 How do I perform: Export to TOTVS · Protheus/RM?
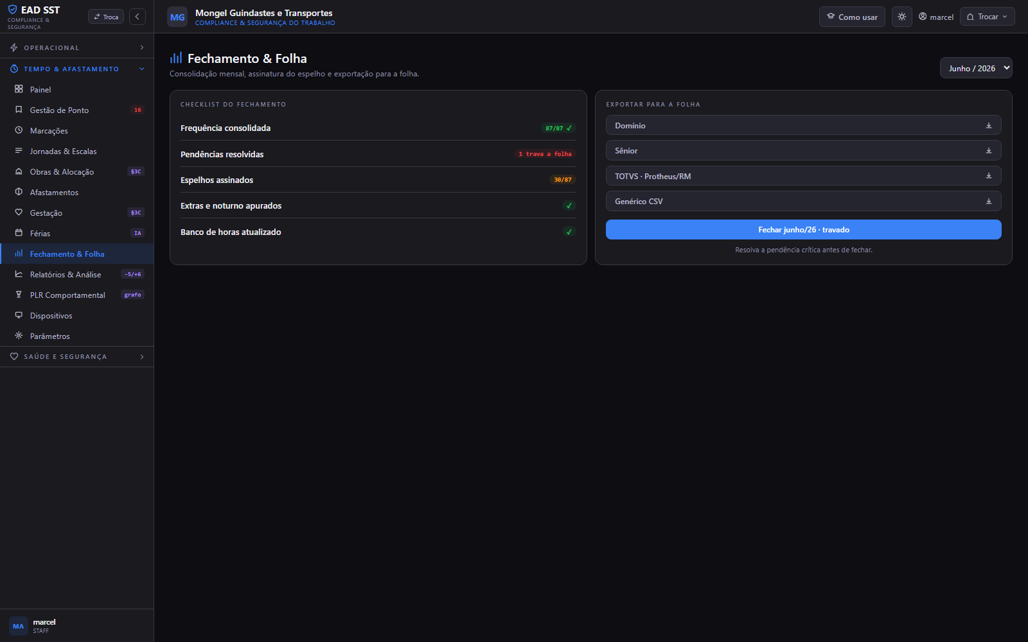804,176
